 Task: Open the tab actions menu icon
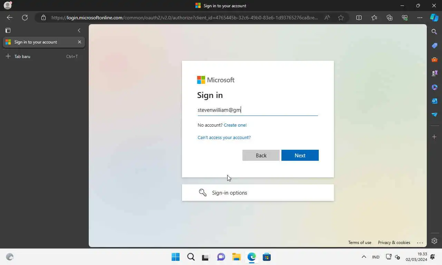8,30
